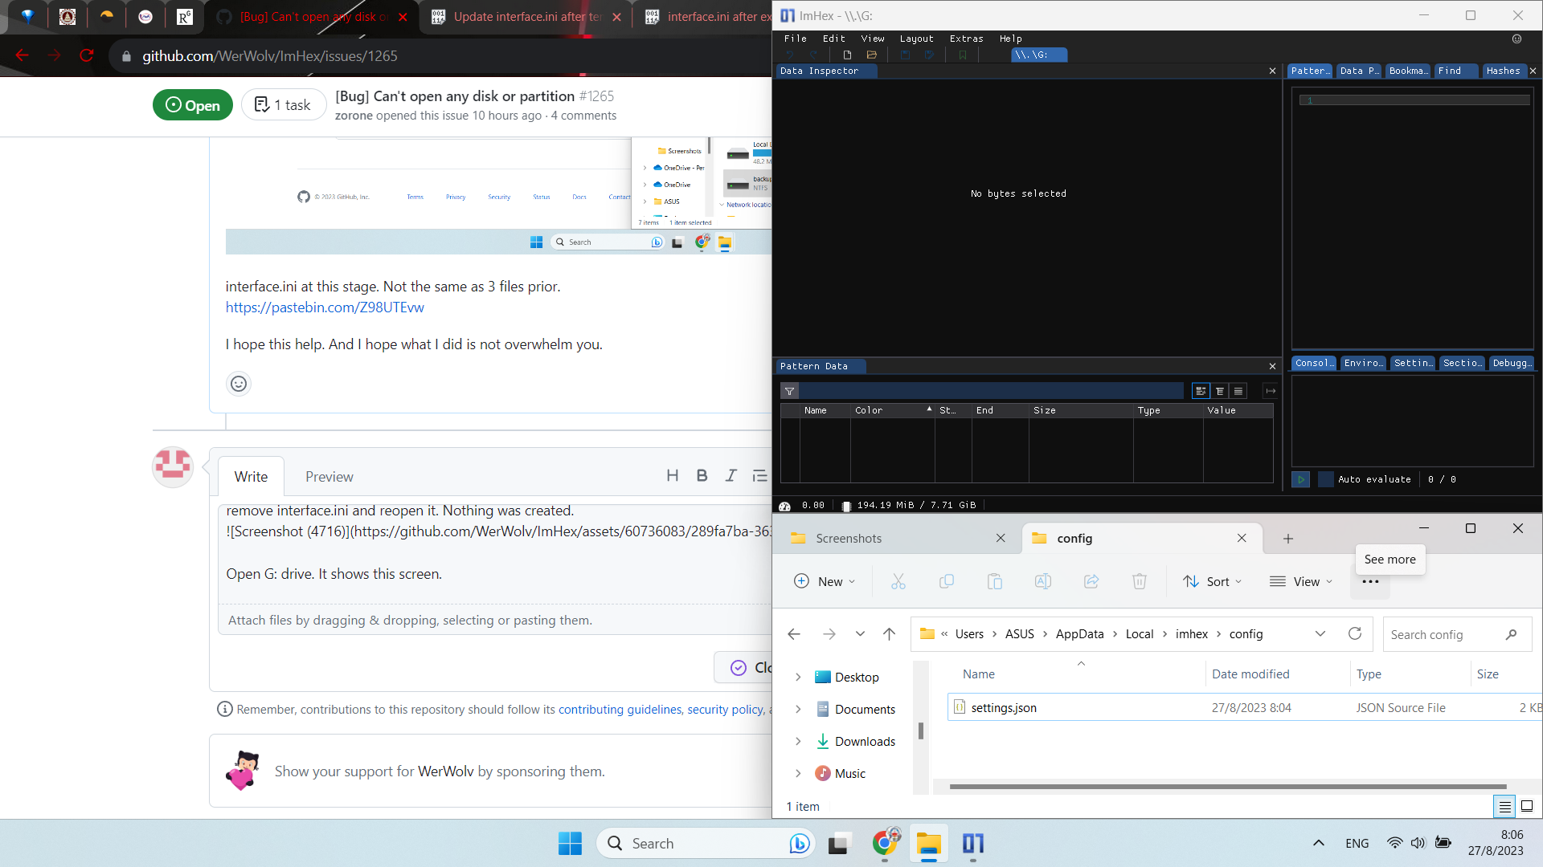The width and height of the screenshot is (1543, 867).
Task: Toggle large thumbnails view in Explorer status bar
Action: coord(1525,806)
